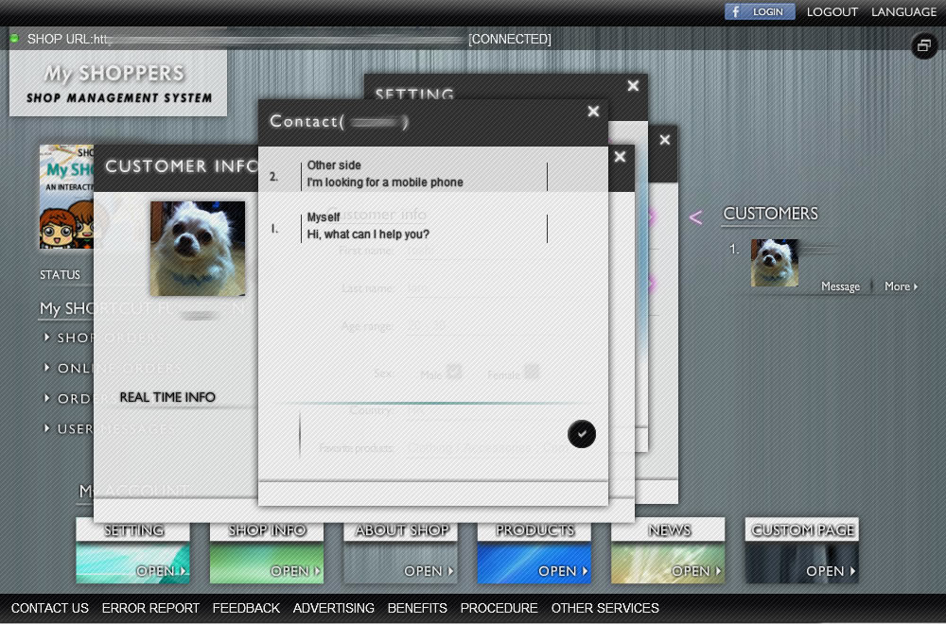The width and height of the screenshot is (946, 624).
Task: Click the pink left arrow beside Customers
Action: [695, 218]
